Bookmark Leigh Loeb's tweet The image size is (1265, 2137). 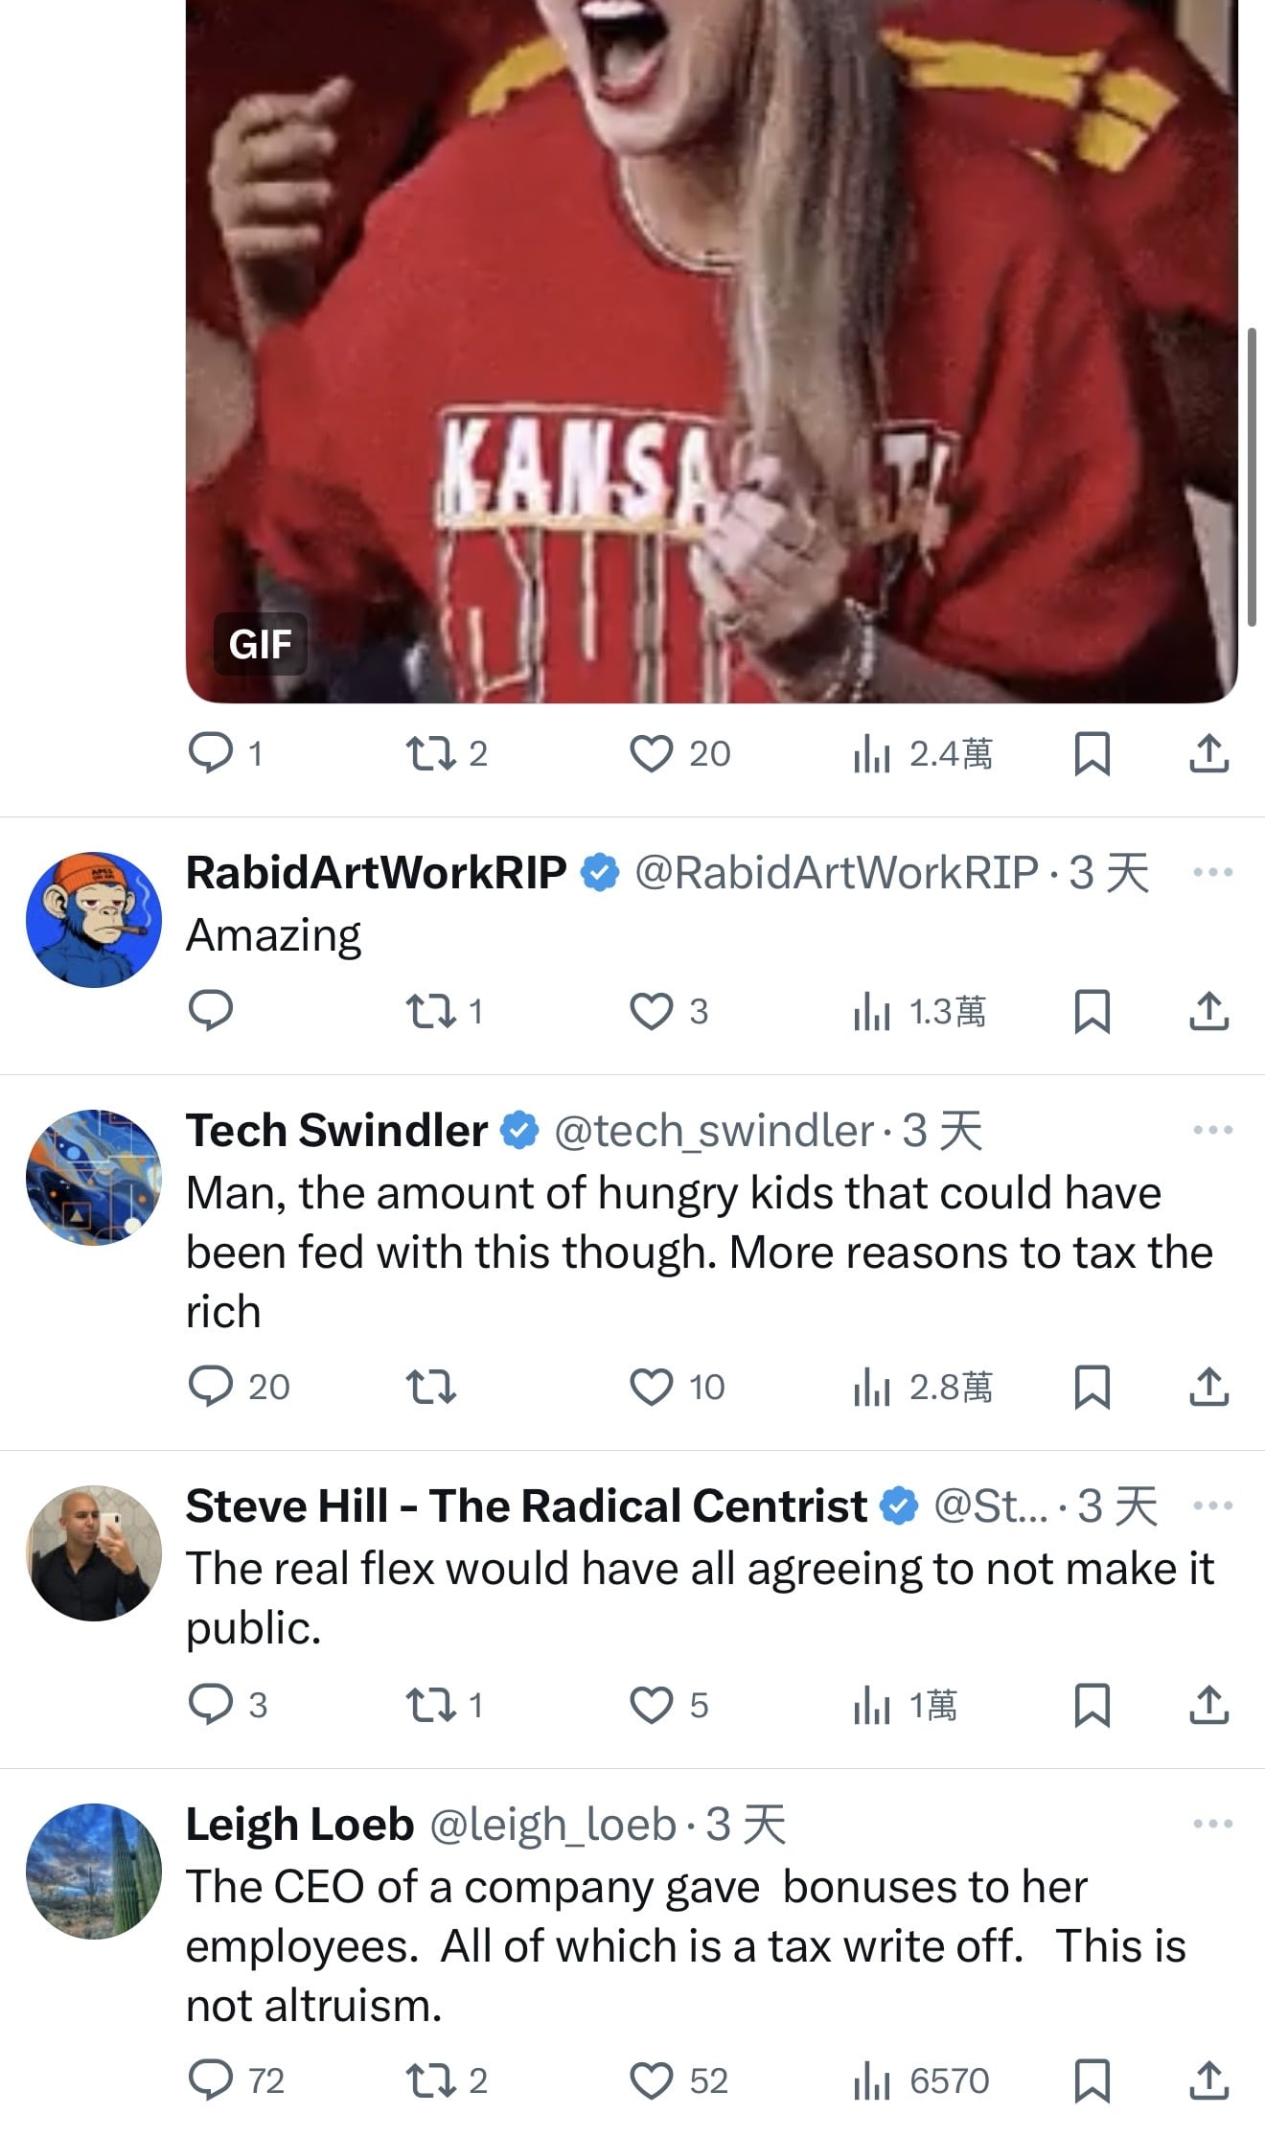click(1092, 2080)
